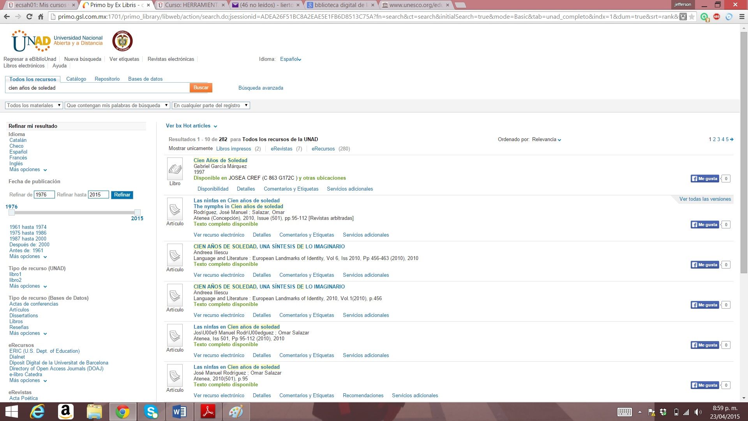The image size is (748, 421).
Task: Switch to the Catálogo search tab
Action: (x=76, y=79)
